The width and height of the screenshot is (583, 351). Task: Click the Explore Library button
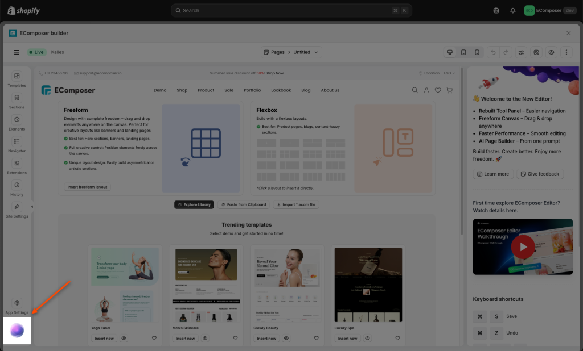(194, 204)
